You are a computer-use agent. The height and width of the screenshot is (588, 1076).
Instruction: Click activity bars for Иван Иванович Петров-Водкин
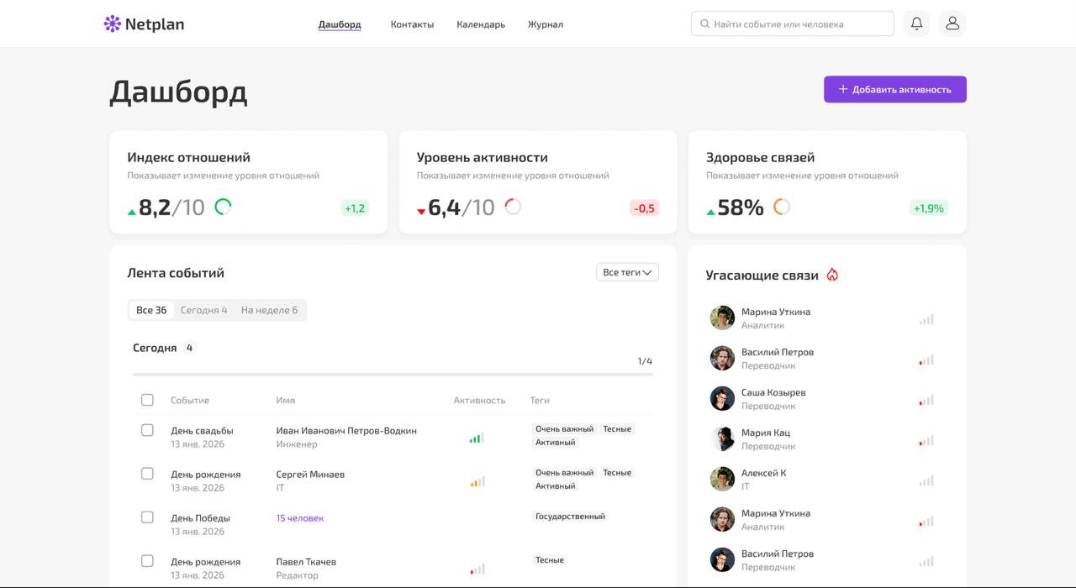pos(477,438)
